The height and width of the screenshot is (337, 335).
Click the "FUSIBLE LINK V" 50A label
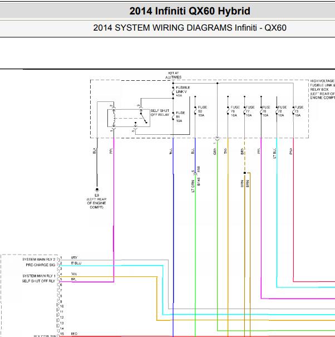click(183, 91)
